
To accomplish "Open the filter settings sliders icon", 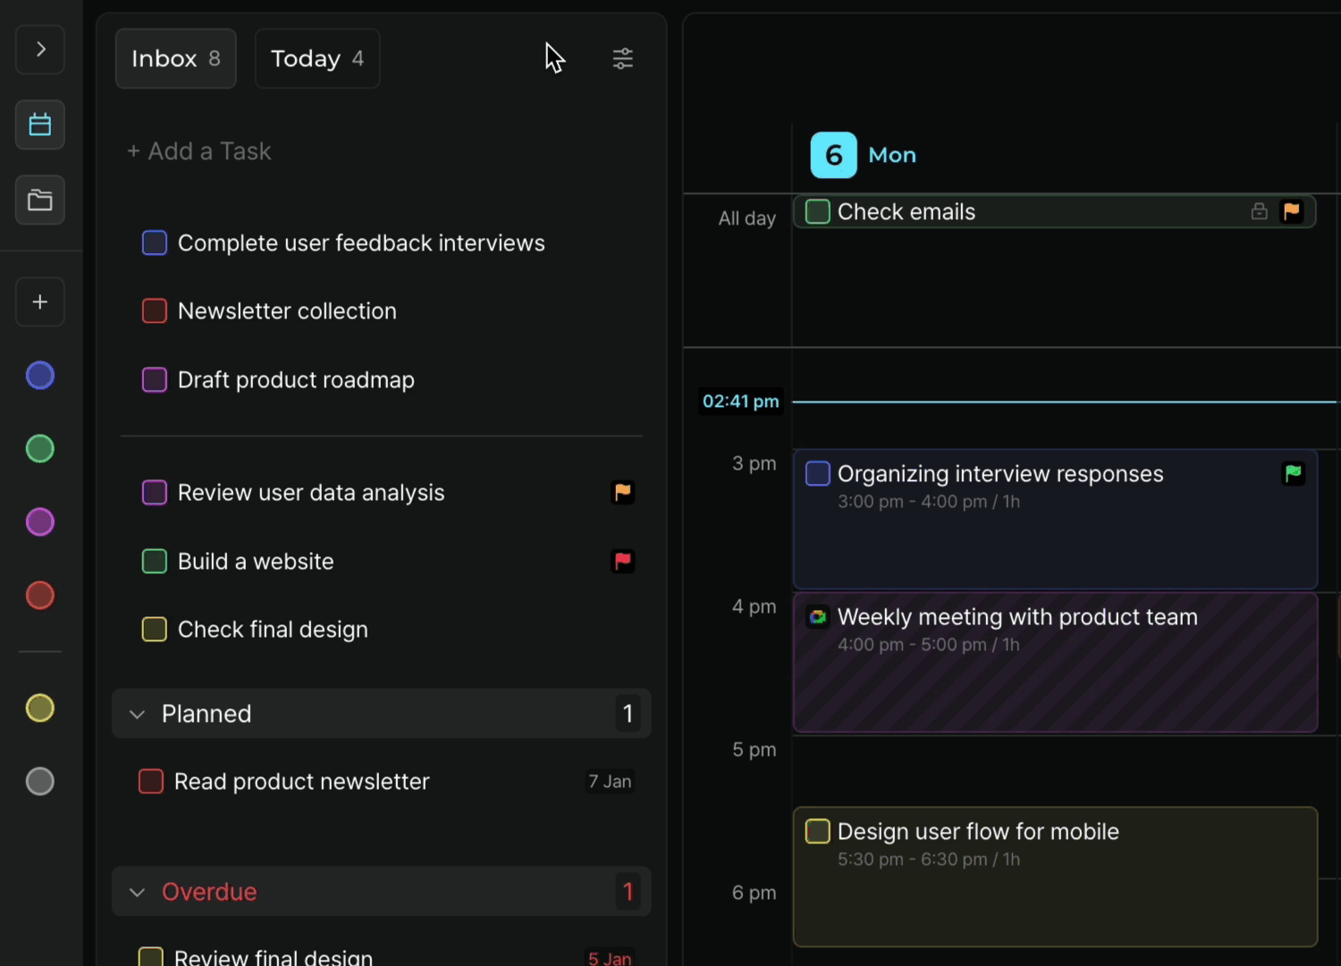I will (x=622, y=59).
